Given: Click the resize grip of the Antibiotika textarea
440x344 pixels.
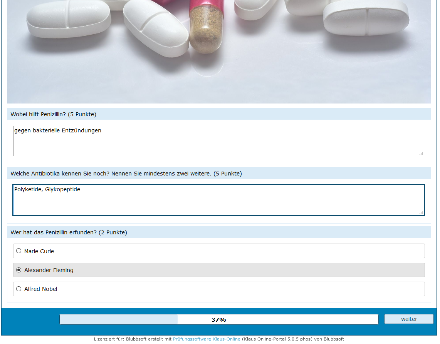Looking at the screenshot, I should [x=421, y=212].
